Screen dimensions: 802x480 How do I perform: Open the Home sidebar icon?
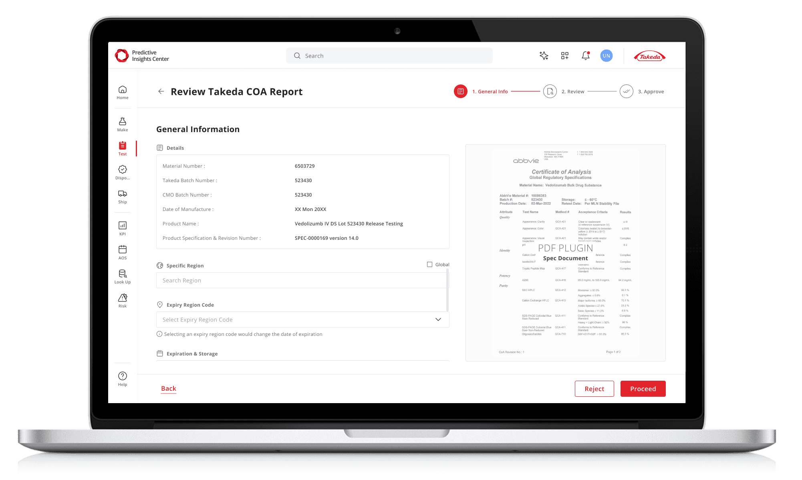pos(123,92)
